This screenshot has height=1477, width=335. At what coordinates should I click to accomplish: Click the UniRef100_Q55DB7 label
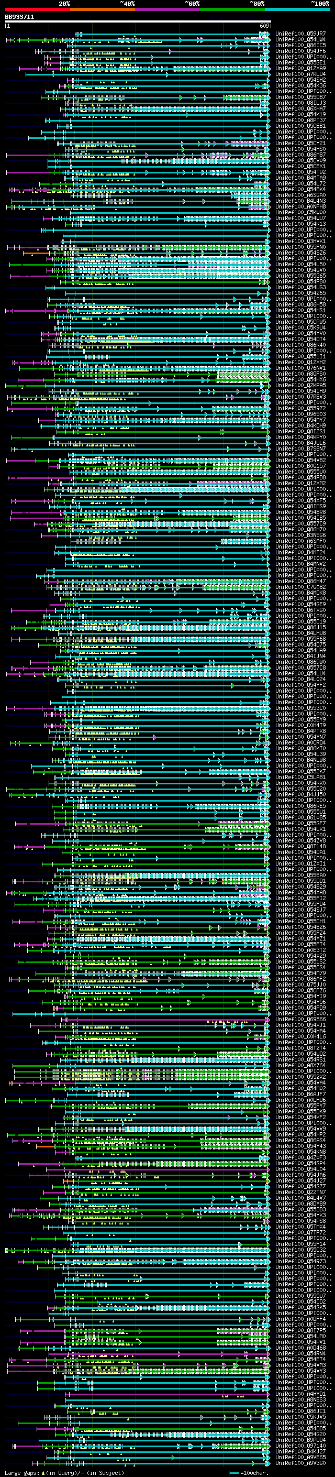click(x=300, y=97)
